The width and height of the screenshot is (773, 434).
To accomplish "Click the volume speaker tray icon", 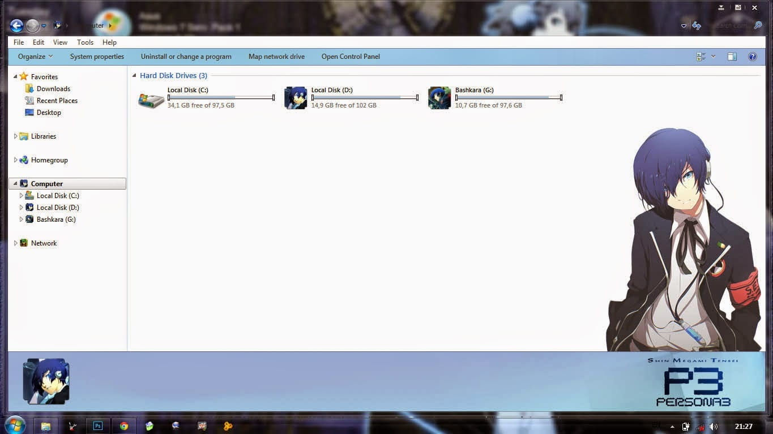I will [x=714, y=427].
